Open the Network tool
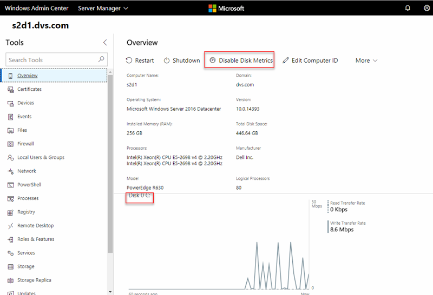Screen dimensions: 433x295 coord(54,171)
